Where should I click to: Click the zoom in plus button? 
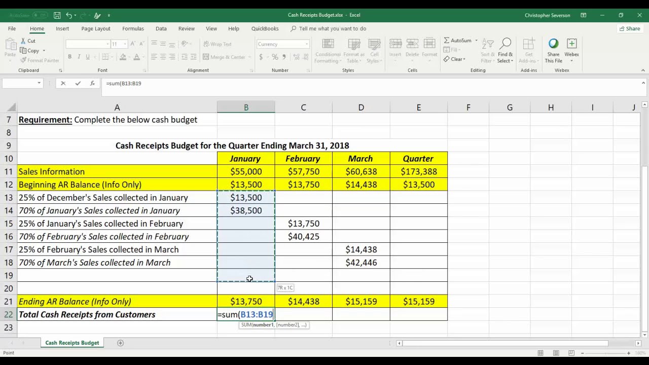[629, 353]
